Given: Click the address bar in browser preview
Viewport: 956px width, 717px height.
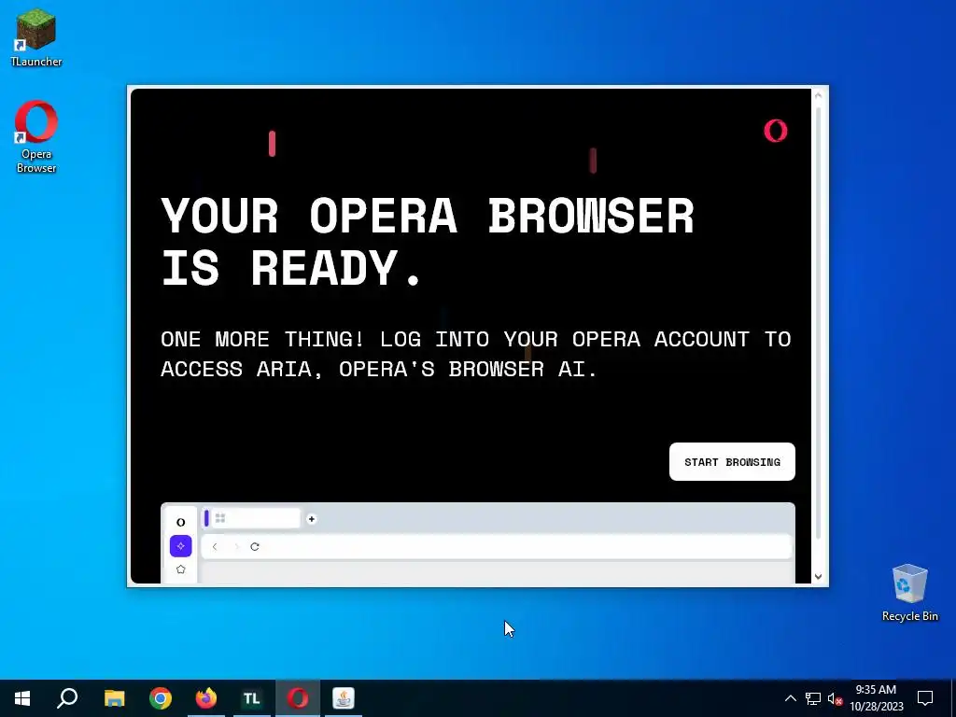Looking at the screenshot, I should click(x=497, y=546).
